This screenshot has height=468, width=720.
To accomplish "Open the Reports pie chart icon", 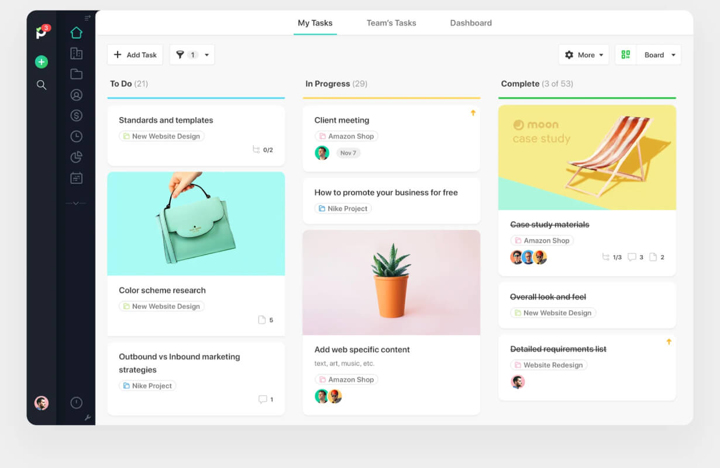I will [x=76, y=157].
